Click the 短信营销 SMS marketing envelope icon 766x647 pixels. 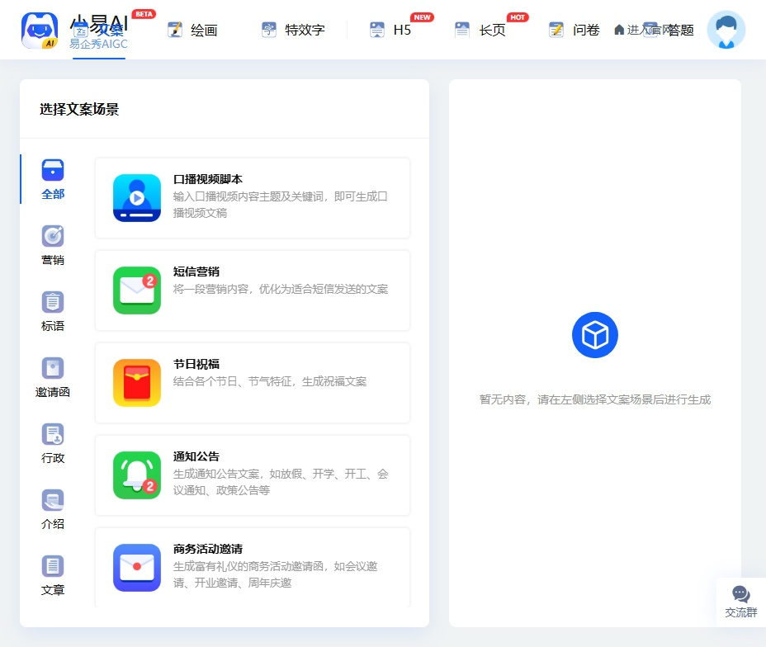click(x=137, y=291)
